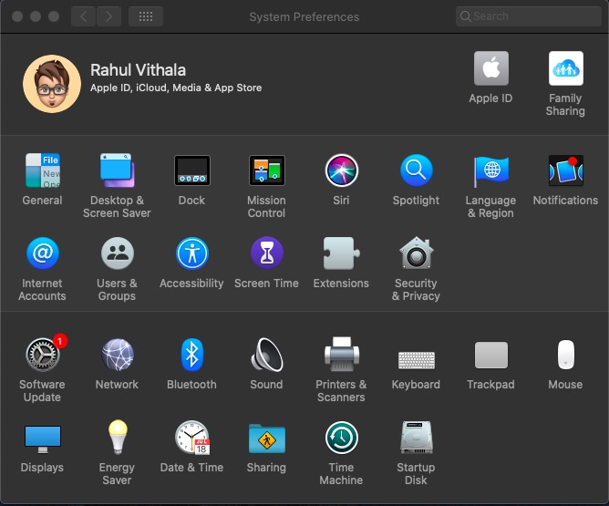Minimize the System Preferences window
The image size is (609, 506).
(36, 16)
